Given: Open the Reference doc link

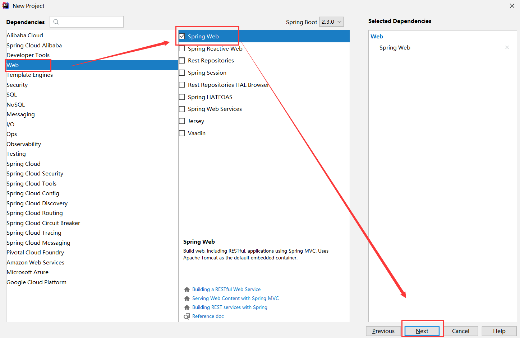Looking at the screenshot, I should (208, 316).
